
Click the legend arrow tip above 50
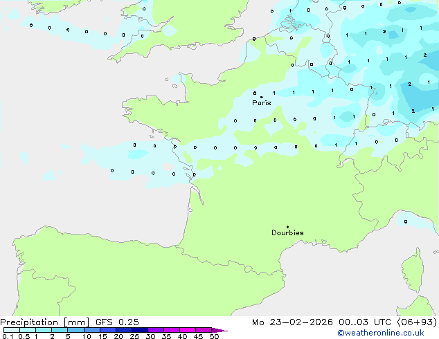[x=219, y=331]
